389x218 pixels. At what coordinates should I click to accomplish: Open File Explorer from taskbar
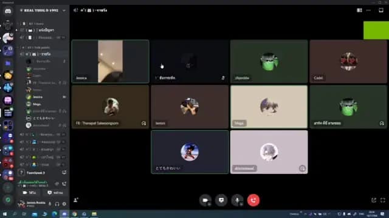coord(94,214)
